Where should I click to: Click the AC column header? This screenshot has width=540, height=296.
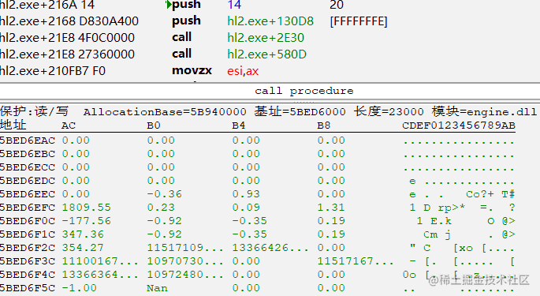[x=69, y=126]
